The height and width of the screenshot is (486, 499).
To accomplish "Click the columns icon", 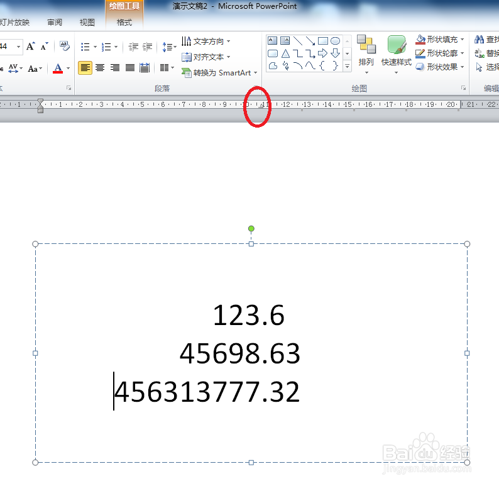I will pos(164,68).
